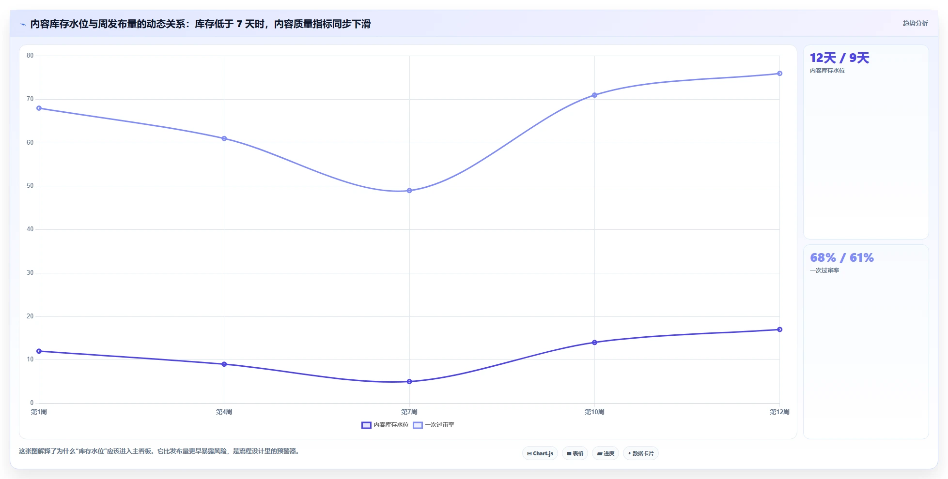This screenshot has height=479, width=948.
Task: Click the 第7周 x-axis label
Action: [409, 412]
